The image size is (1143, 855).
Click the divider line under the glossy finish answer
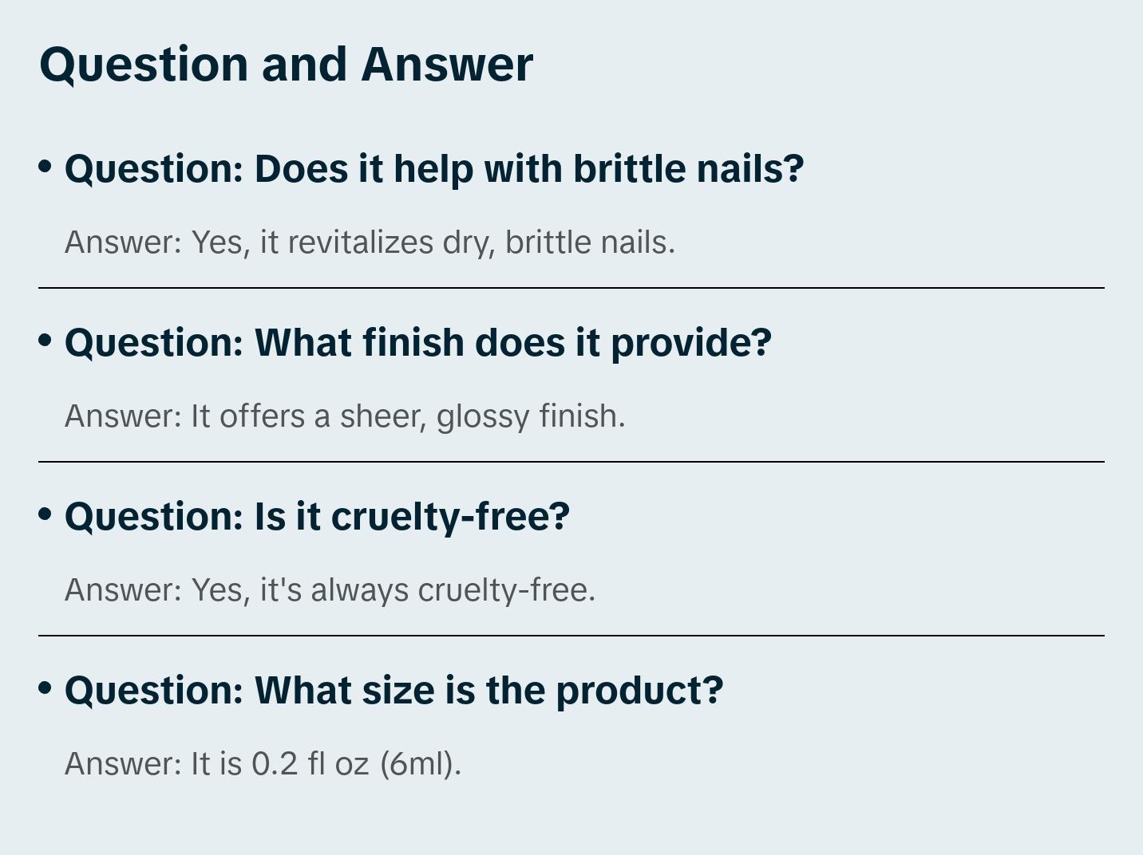click(571, 462)
